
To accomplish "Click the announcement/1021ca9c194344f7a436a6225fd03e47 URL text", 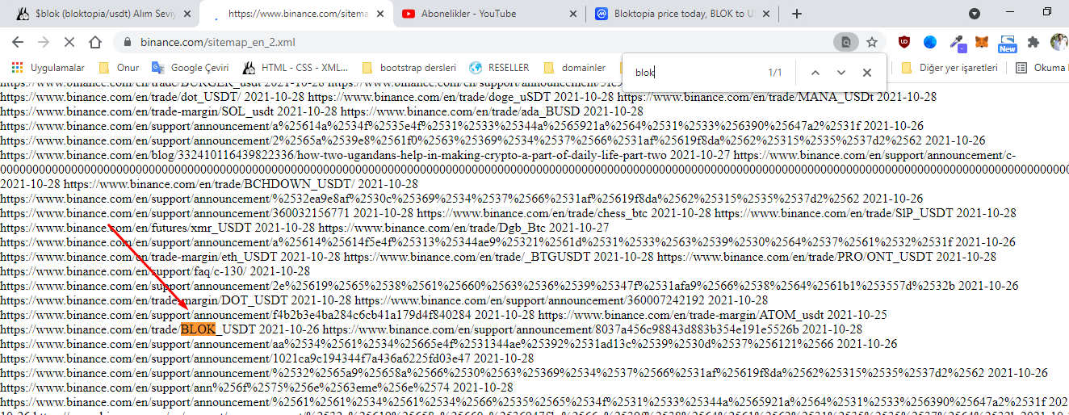I will (x=236, y=358).
